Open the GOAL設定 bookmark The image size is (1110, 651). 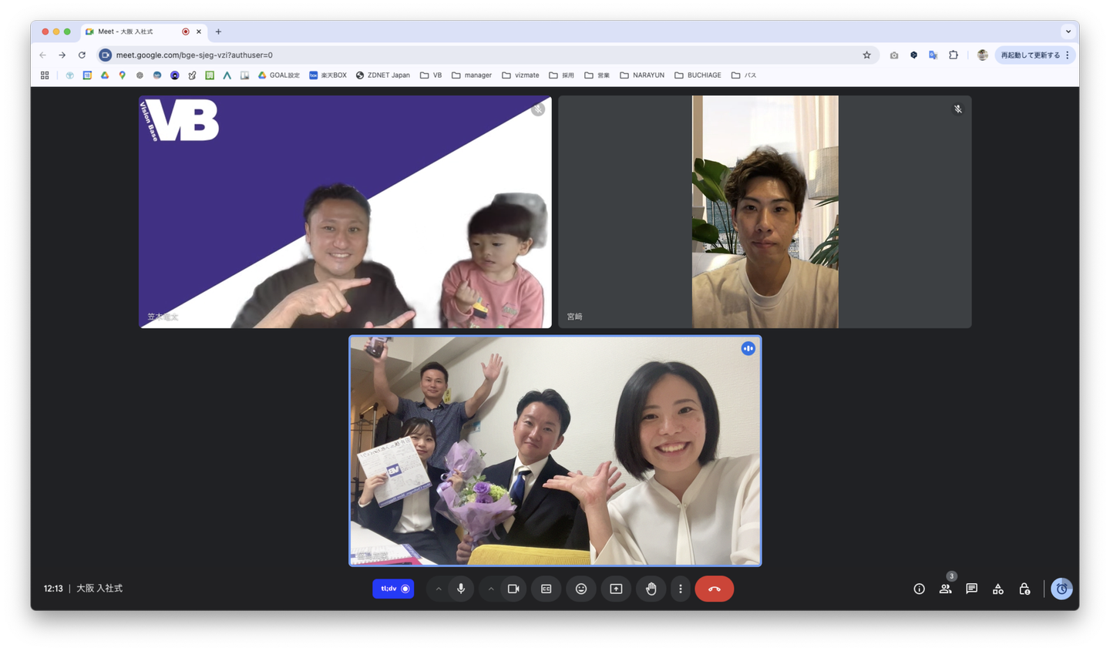pyautogui.click(x=279, y=76)
